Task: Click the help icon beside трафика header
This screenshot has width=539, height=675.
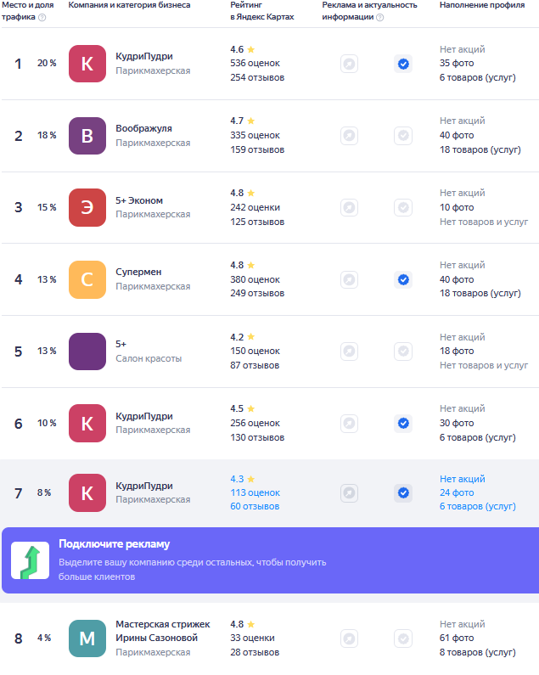Action: pyautogui.click(x=42, y=17)
